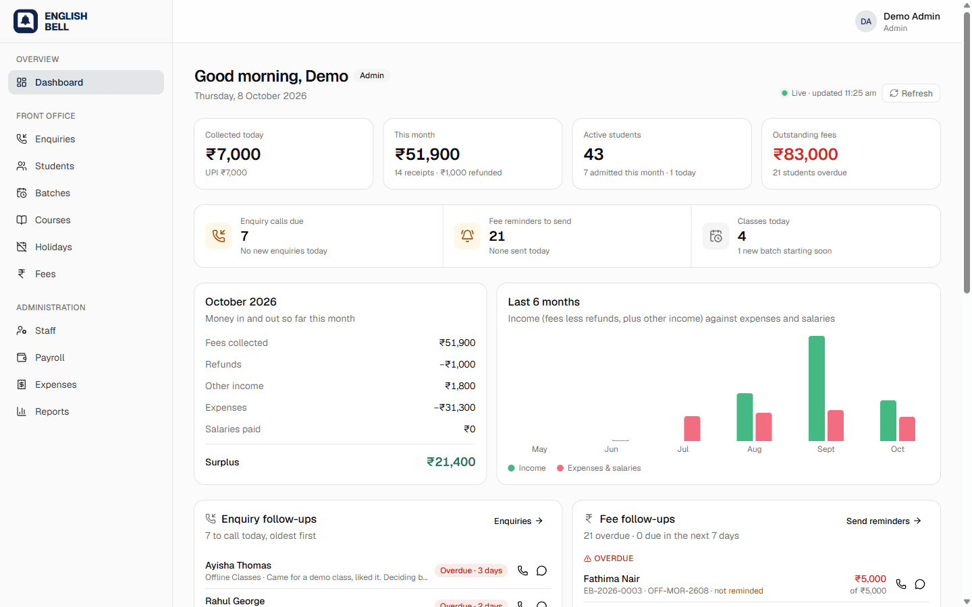Open Batches in the sidebar
This screenshot has height=607, width=972.
pyautogui.click(x=86, y=193)
